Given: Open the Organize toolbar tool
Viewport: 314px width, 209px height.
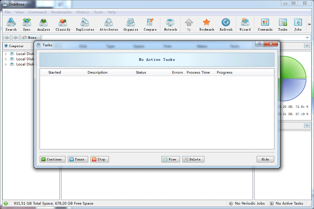Looking at the screenshot, I should click(131, 24).
